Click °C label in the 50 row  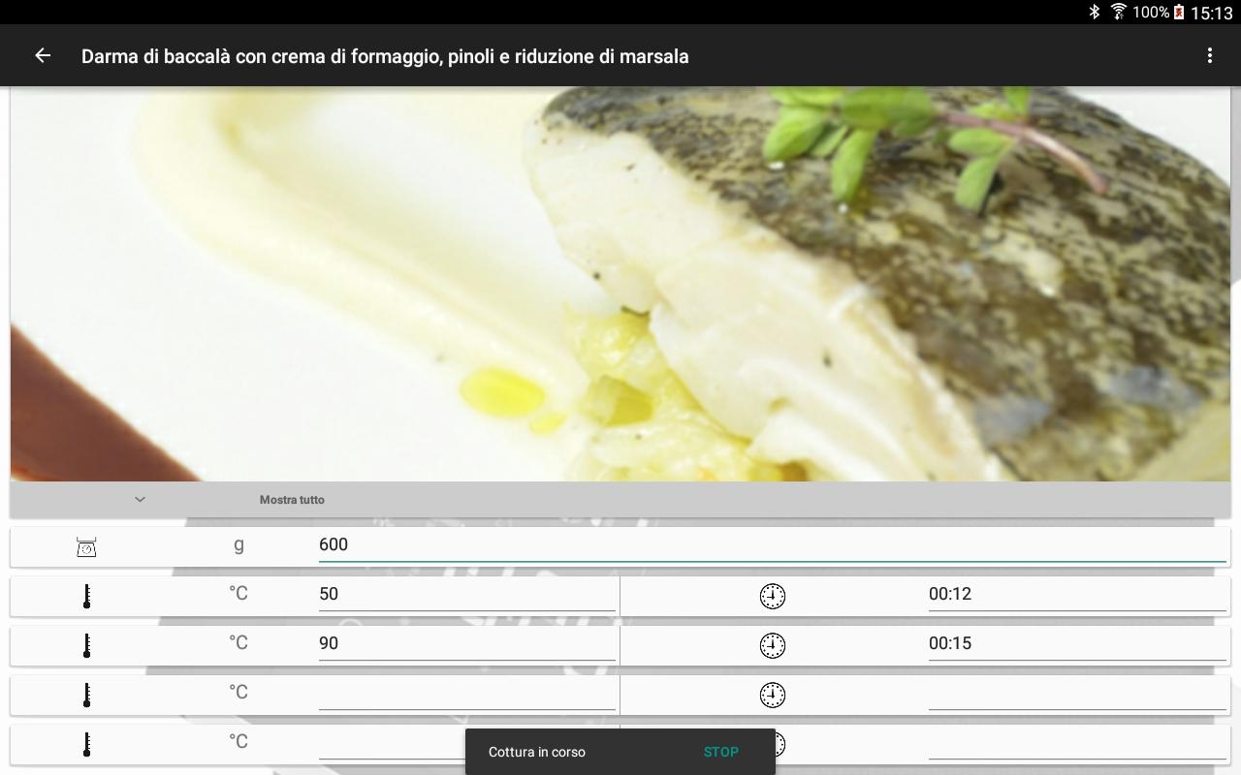pyautogui.click(x=239, y=593)
